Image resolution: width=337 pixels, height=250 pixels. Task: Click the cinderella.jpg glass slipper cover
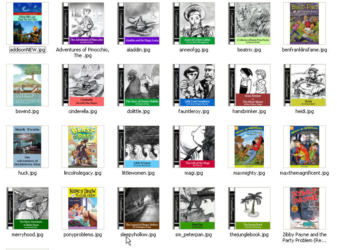point(83,85)
